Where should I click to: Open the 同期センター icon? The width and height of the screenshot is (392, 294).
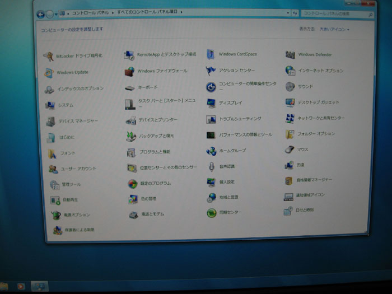(212, 213)
